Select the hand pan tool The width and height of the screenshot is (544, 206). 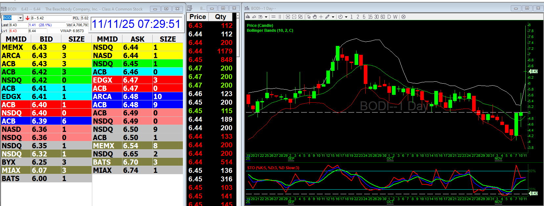pos(315,17)
